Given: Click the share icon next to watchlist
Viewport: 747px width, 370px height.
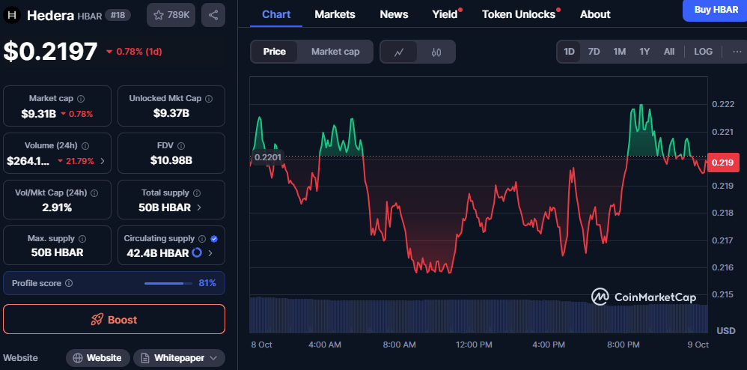Looking at the screenshot, I should point(213,15).
